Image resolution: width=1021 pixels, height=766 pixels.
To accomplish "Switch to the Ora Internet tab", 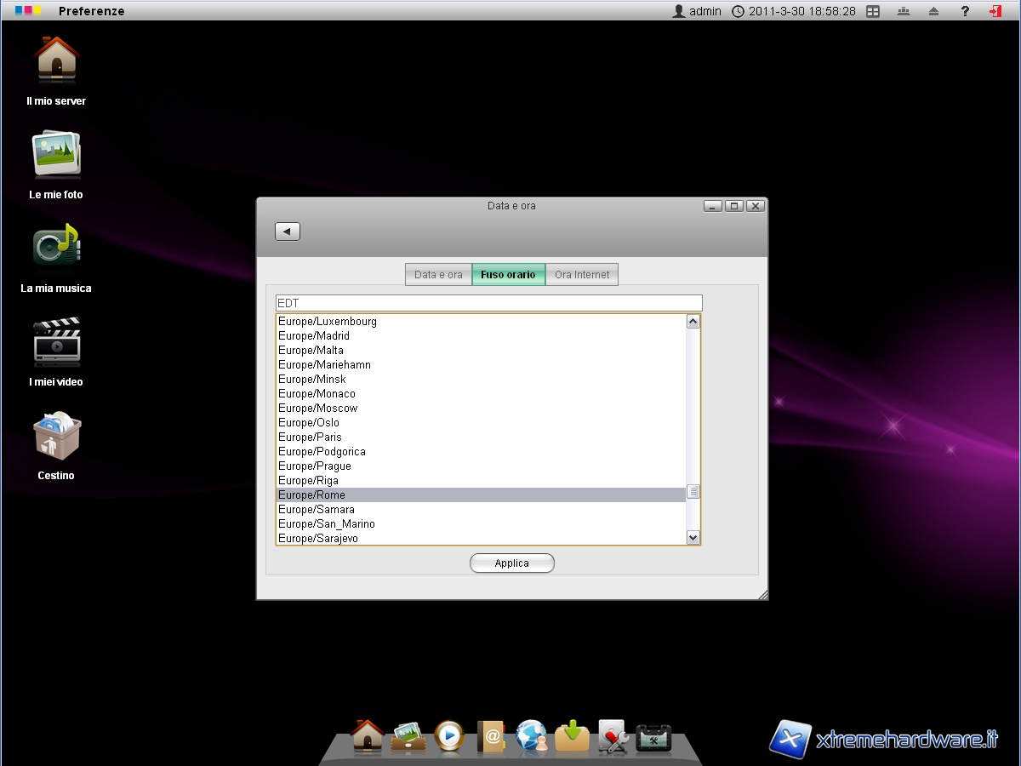I will (x=582, y=275).
